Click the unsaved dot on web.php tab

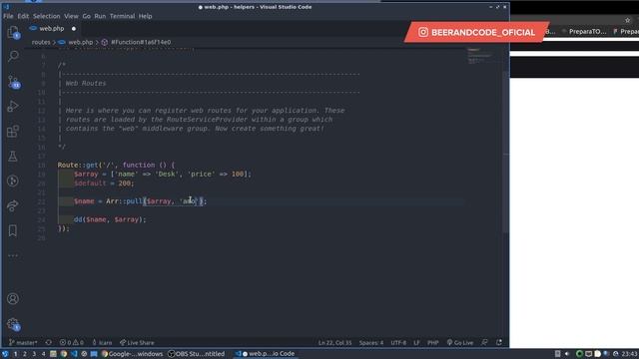74,29
